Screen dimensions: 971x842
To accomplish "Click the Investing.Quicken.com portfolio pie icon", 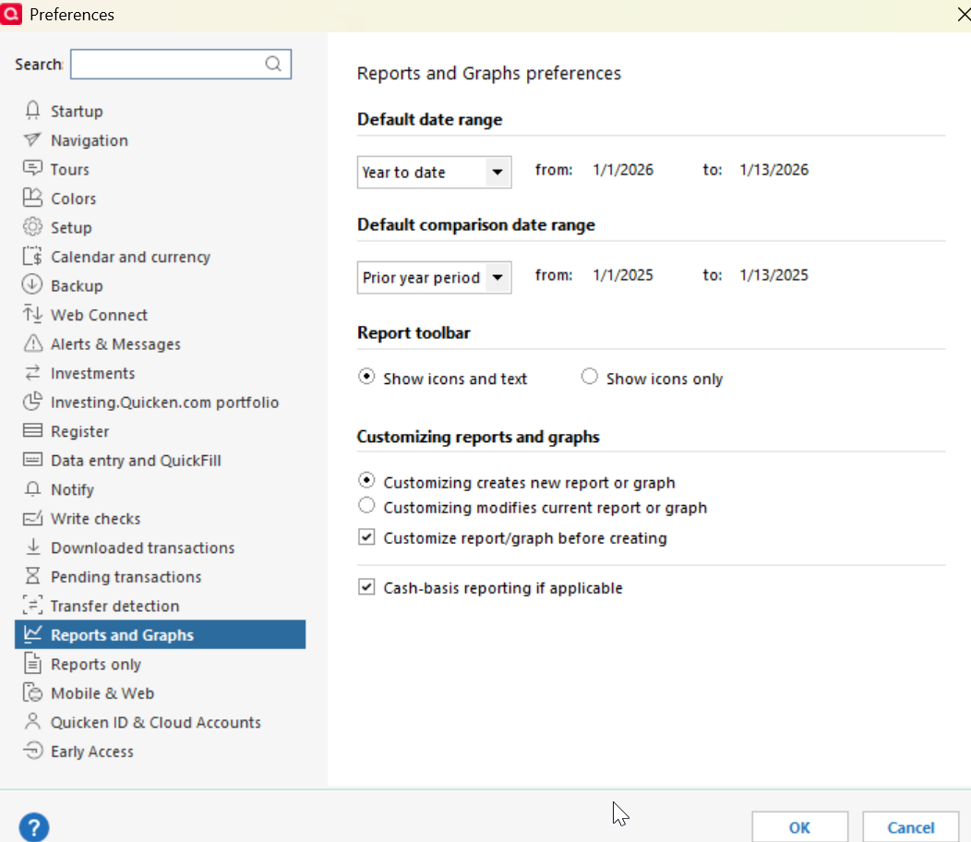I will tap(33, 402).
